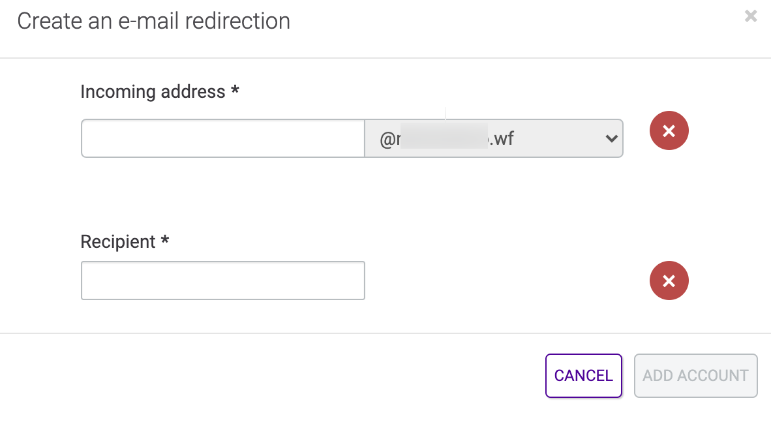Viewport: 771px width, 424px height.
Task: Click the right end of the Recipient box
Action: (355, 280)
